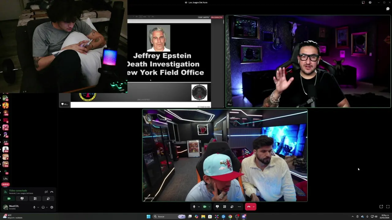
Task: Open server with 331 unread badge
Action: click(6, 127)
